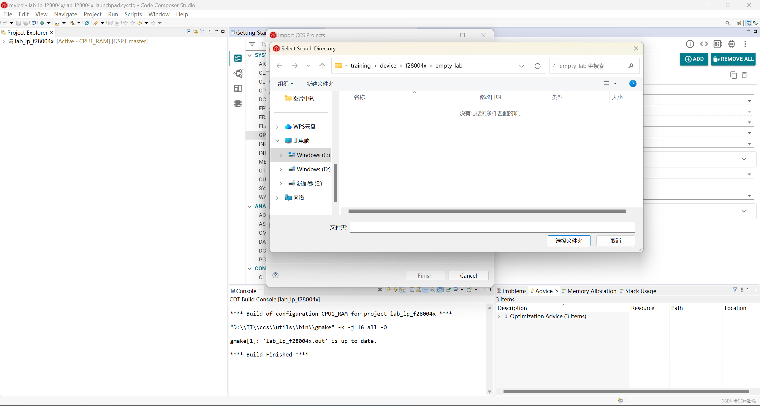Click the 选择文件夹 button
760x406 pixels.
(x=569, y=241)
